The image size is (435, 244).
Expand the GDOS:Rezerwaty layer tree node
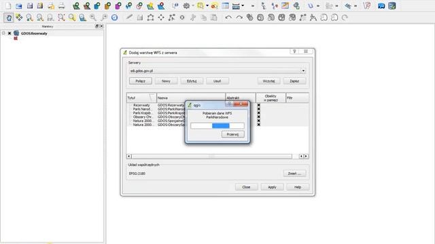point(3,33)
